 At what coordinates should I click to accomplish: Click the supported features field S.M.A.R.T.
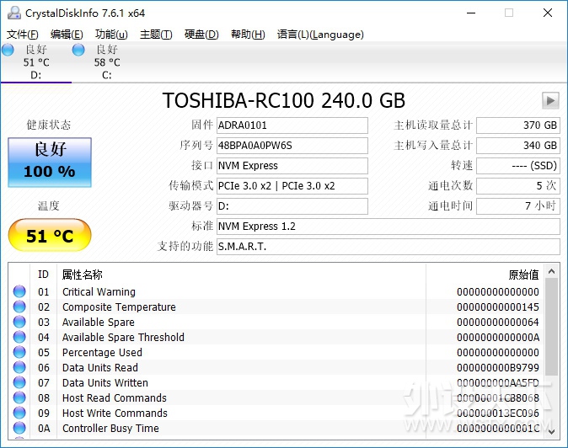pyautogui.click(x=388, y=247)
